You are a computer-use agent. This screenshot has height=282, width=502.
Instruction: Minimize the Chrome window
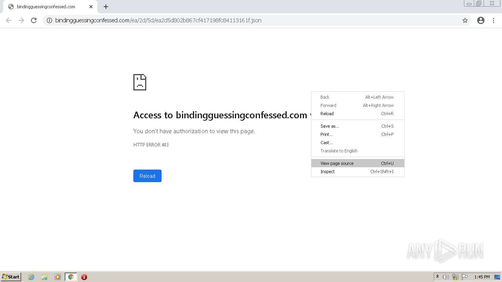pos(469,4)
